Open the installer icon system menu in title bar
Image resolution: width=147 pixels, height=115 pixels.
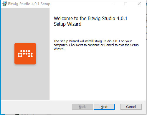pyautogui.click(x=4, y=4)
